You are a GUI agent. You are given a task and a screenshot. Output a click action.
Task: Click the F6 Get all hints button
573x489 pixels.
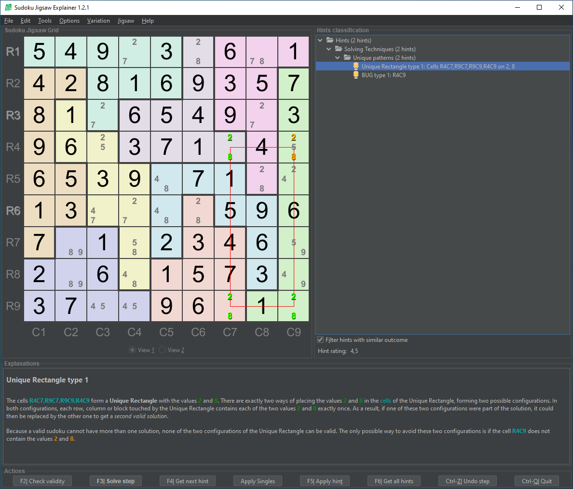394,481
